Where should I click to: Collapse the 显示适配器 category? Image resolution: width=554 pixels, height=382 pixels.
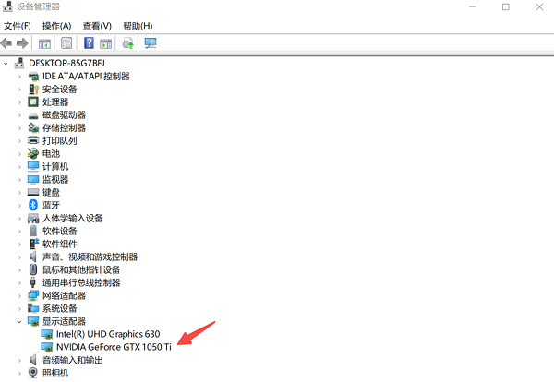(x=20, y=321)
